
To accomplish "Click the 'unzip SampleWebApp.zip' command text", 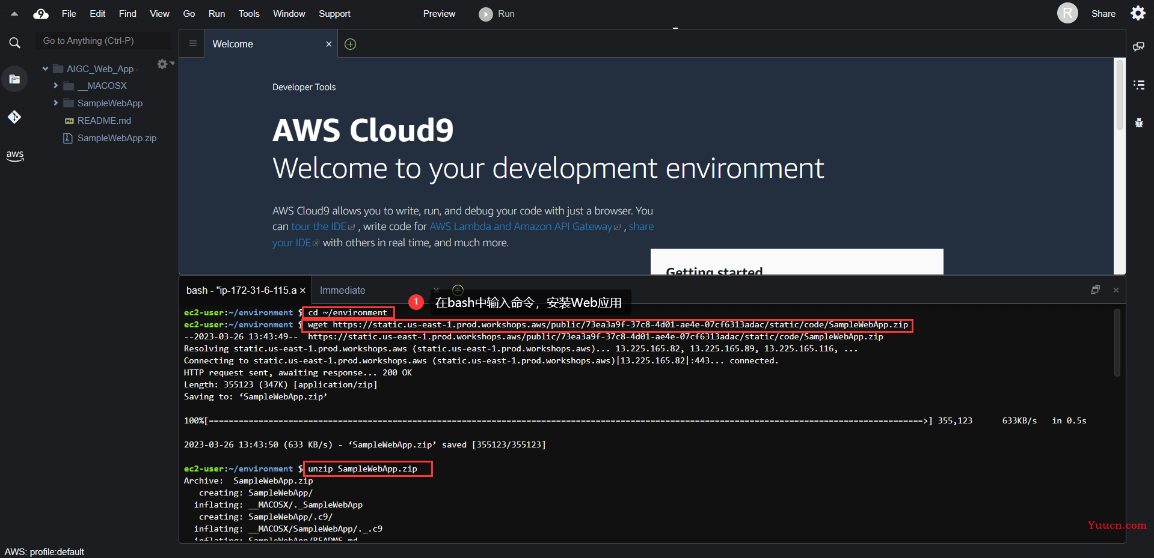I will click(363, 469).
